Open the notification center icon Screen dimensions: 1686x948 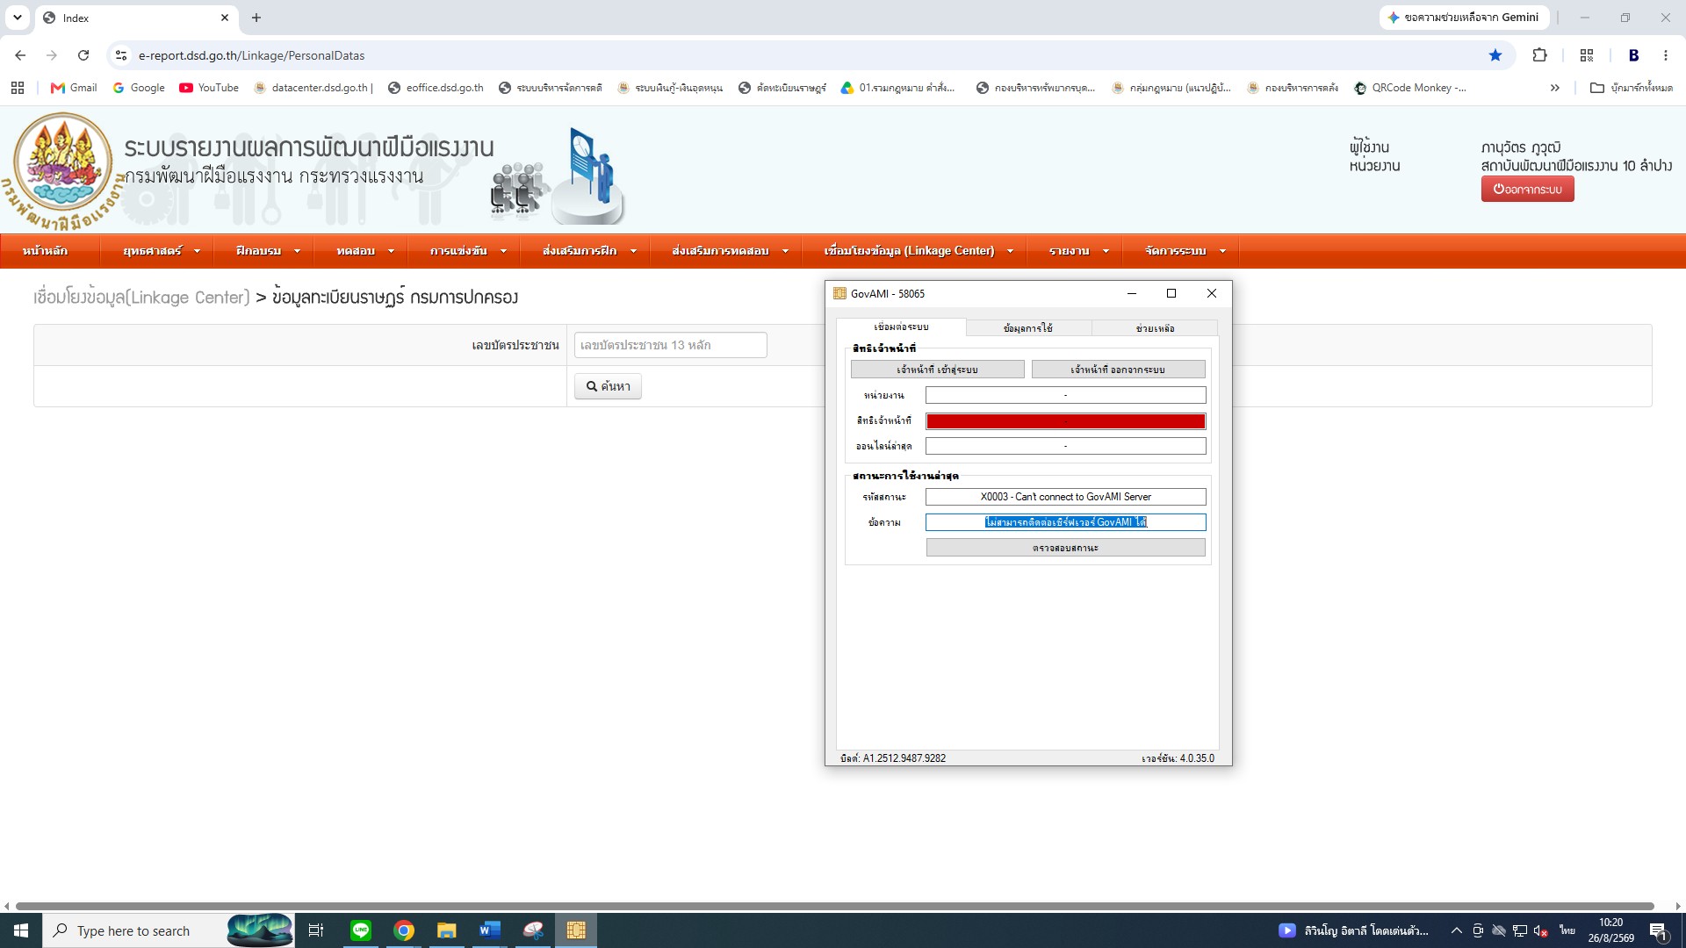click(1659, 930)
